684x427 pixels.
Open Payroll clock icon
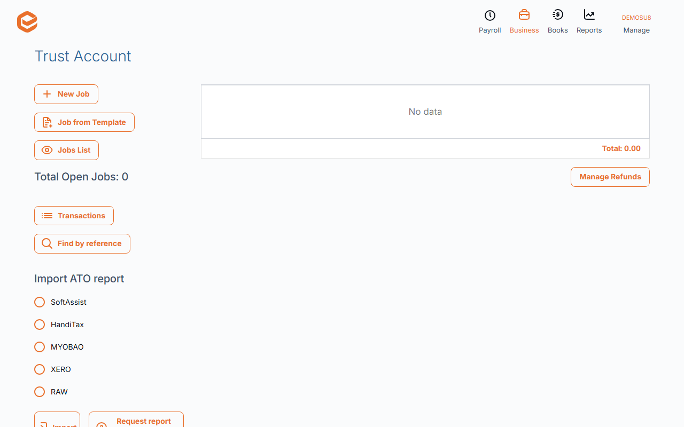pyautogui.click(x=489, y=15)
